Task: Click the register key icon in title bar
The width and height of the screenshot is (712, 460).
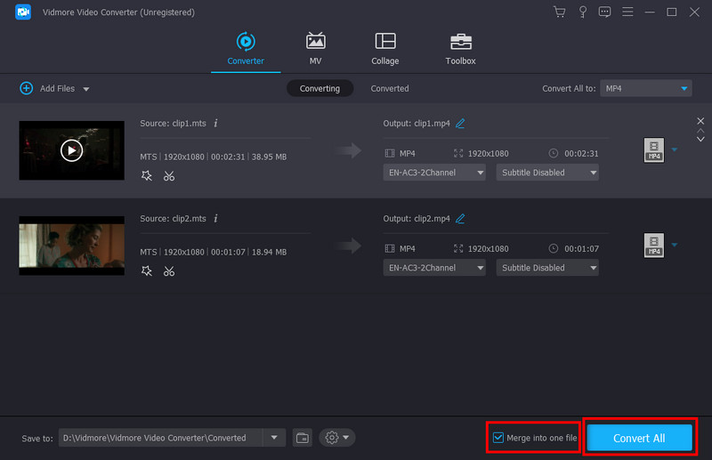Action: coord(582,12)
